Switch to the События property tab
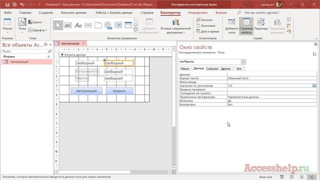Screen dimensions: 320x180 [212, 69]
